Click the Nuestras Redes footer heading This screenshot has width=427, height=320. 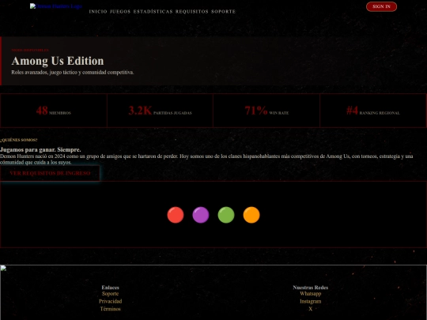pos(311,288)
